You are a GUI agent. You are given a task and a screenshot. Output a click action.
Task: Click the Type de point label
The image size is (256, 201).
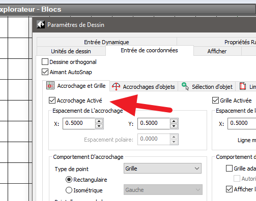(72, 169)
